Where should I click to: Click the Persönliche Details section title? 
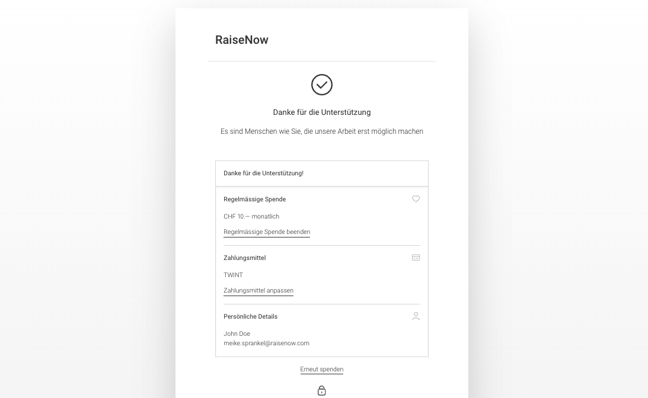point(250,316)
